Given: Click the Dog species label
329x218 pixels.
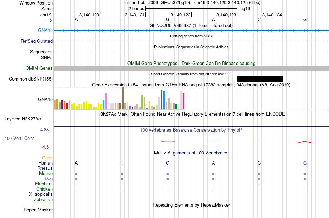Looking at the screenshot, I should (x=49, y=178).
